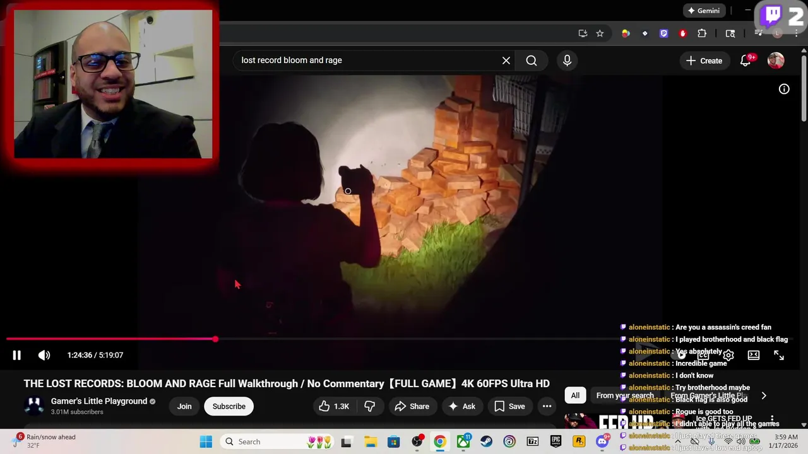Click the 1:24:36 / 5:19:07 time display
The image size is (808, 454).
point(95,355)
